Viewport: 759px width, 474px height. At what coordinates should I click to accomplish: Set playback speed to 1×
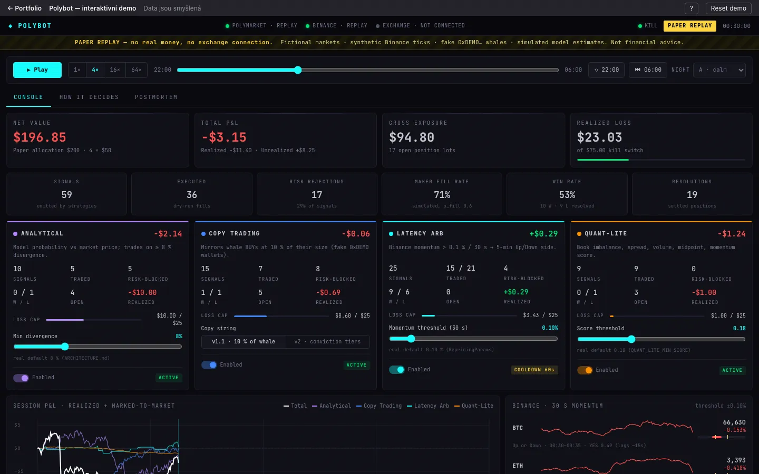77,70
